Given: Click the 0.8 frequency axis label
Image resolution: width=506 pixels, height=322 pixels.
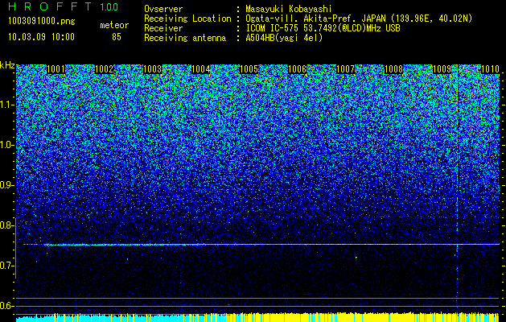Looking at the screenshot, I should pos(6,225).
